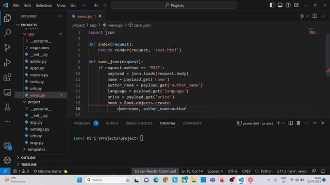Open the Manage gear icon
This screenshot has height=185, width=330.
click(x=7, y=160)
